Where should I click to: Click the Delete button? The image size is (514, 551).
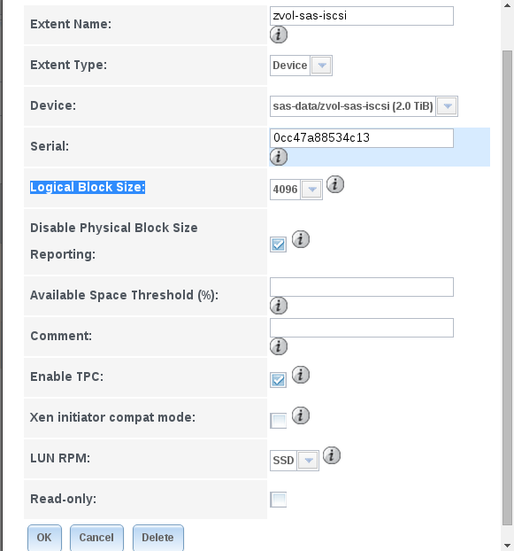tap(157, 538)
